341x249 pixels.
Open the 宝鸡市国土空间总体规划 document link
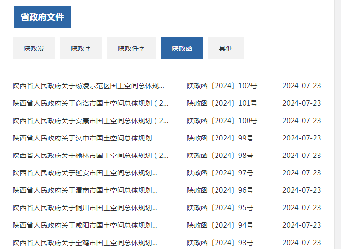coord(85,243)
